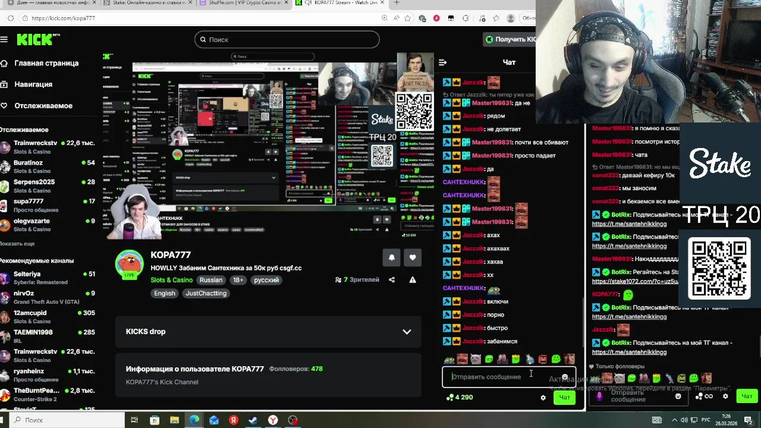Image resolution: width=761 pixels, height=428 pixels.
Task: Click "Показать еще" under followed channels
Action: pos(17,244)
